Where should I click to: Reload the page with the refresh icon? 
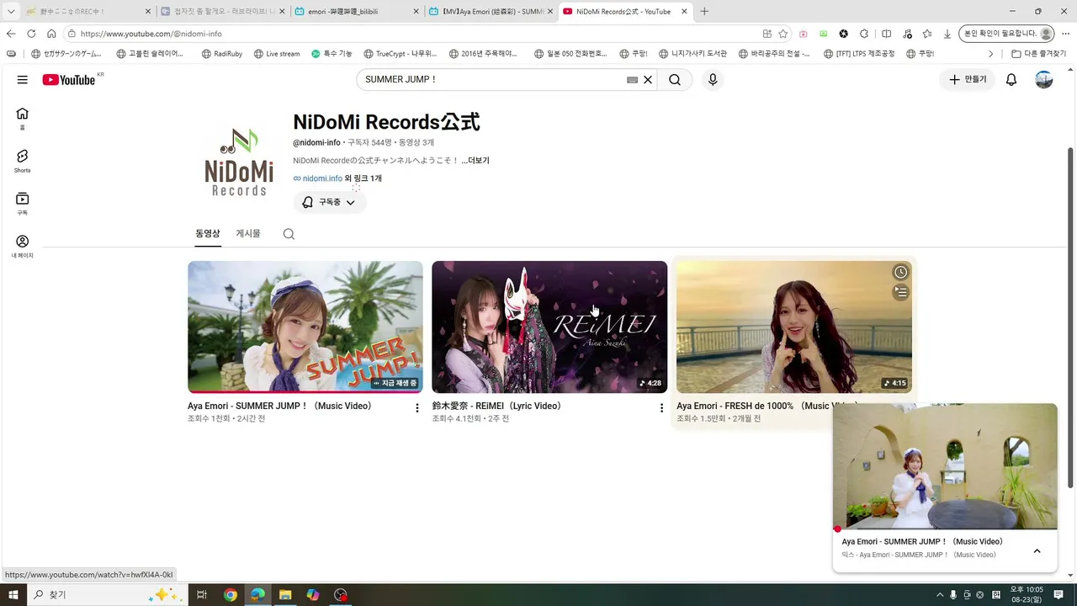tap(31, 34)
